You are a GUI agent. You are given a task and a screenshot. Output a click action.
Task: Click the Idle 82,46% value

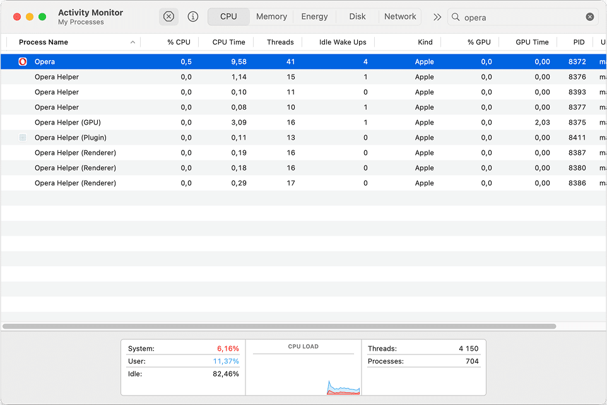[x=226, y=374]
